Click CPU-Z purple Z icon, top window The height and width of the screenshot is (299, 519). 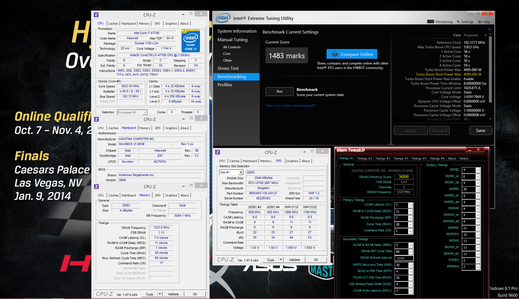pyautogui.click(x=96, y=15)
